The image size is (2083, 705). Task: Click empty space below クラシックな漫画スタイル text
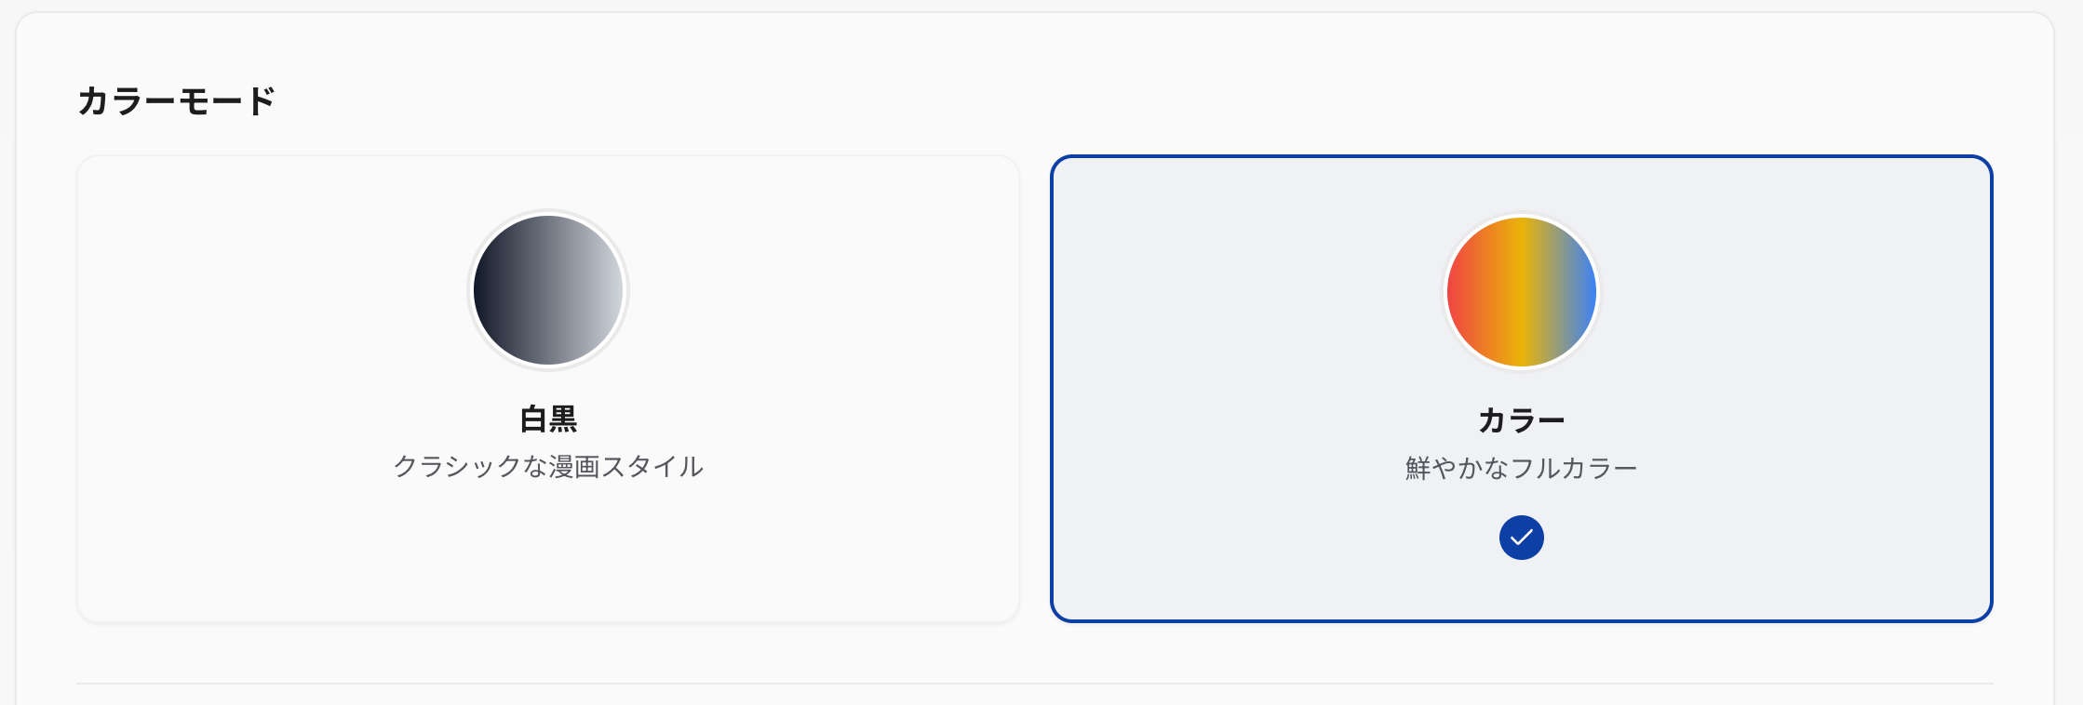pos(548,549)
